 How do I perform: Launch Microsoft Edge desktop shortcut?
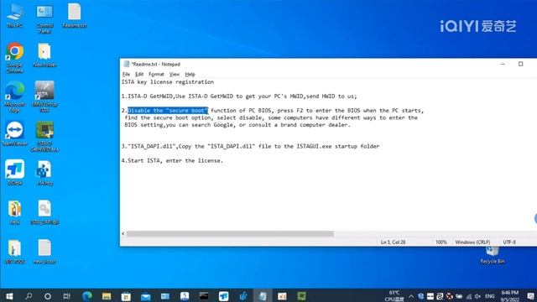click(x=15, y=97)
